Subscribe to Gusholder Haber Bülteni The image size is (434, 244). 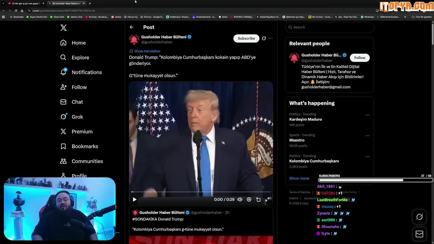tap(246, 38)
